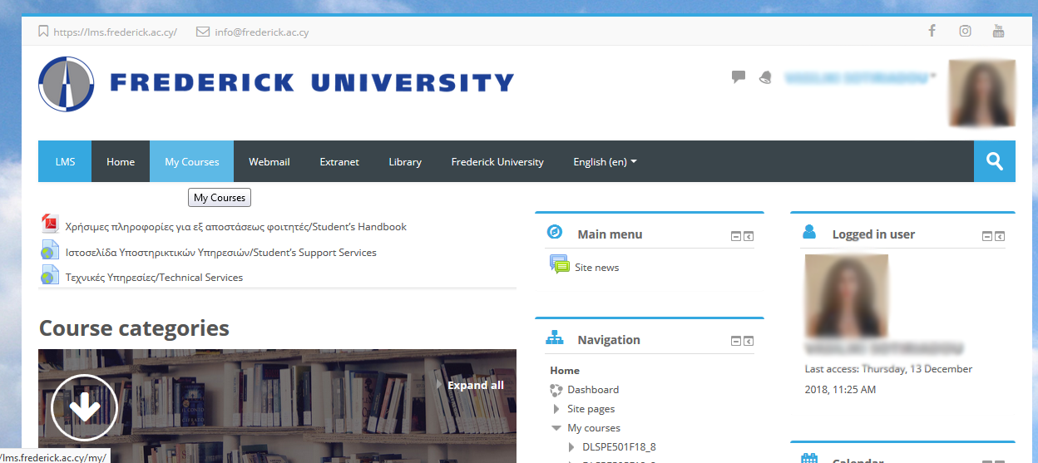Open Frederick University navbar item

point(497,161)
